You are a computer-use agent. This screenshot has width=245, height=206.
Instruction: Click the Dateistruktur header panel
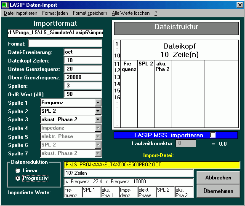(176, 29)
